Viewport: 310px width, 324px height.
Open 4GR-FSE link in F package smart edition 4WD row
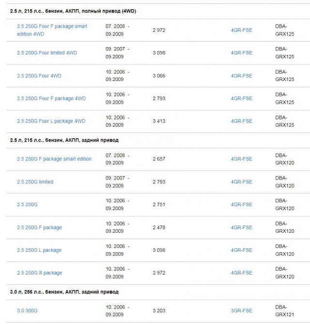pos(242,30)
